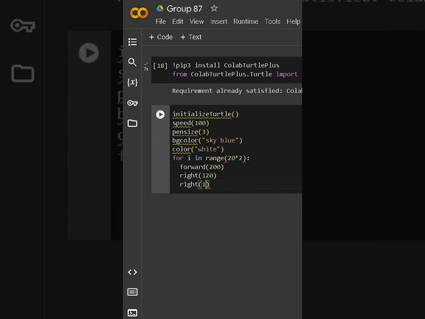Open the Secrets key panel in sidebar
Image resolution: width=425 pixels, height=319 pixels.
pos(132,103)
